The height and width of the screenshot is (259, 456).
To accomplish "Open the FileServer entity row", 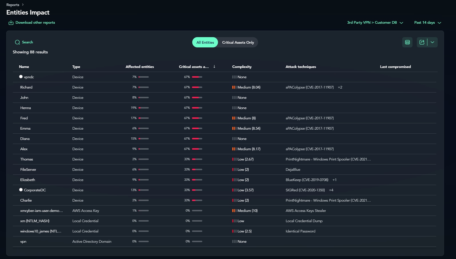I will tap(28, 170).
